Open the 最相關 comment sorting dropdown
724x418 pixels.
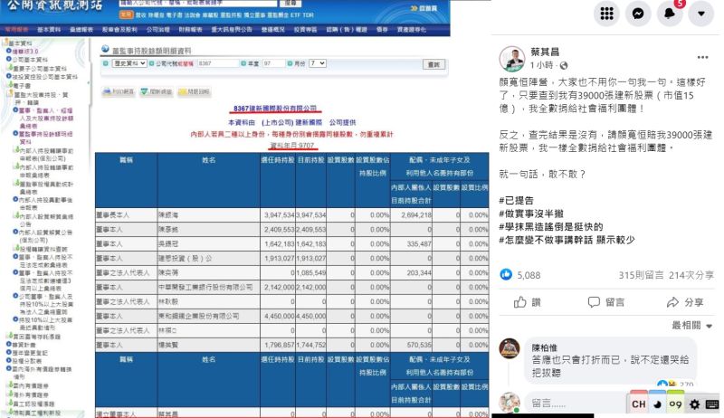coord(691,326)
